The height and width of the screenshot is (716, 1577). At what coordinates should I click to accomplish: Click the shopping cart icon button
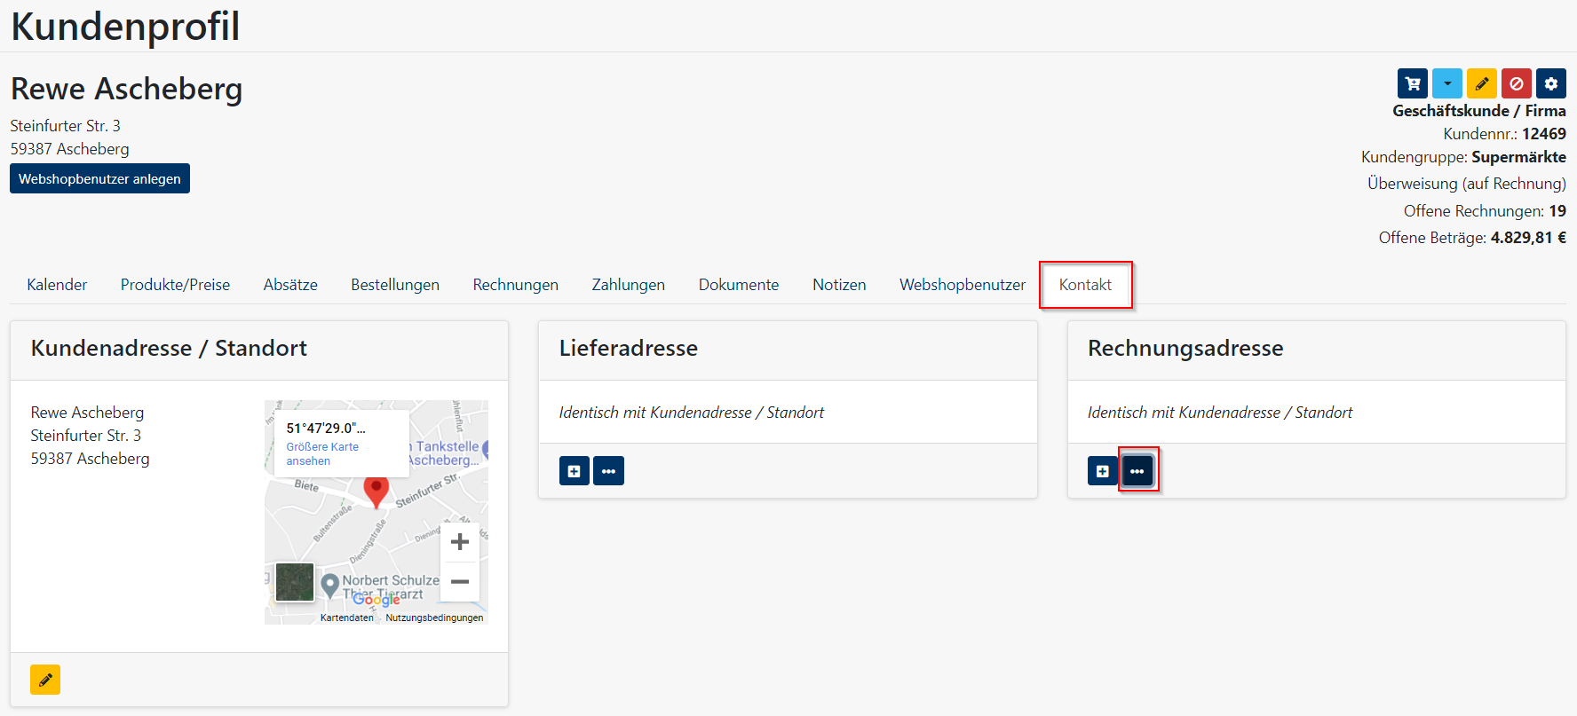click(x=1412, y=83)
